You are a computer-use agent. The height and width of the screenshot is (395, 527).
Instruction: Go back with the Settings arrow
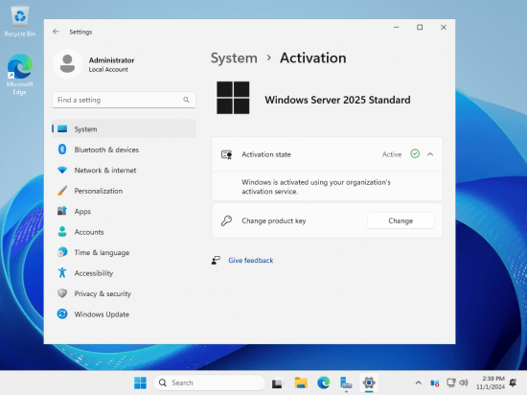[x=56, y=32]
